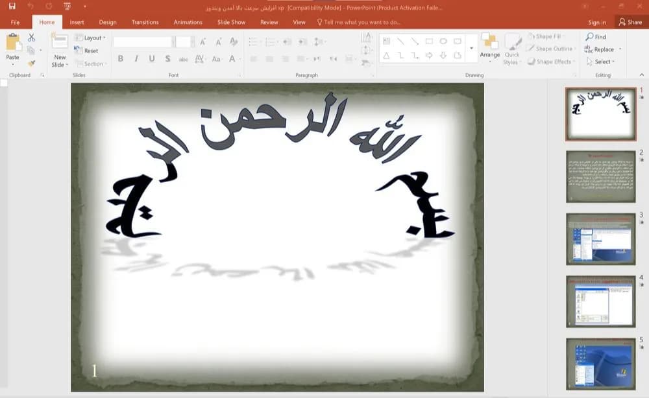Select the Text Box shape
This screenshot has width=649, height=398.
click(x=386, y=41)
